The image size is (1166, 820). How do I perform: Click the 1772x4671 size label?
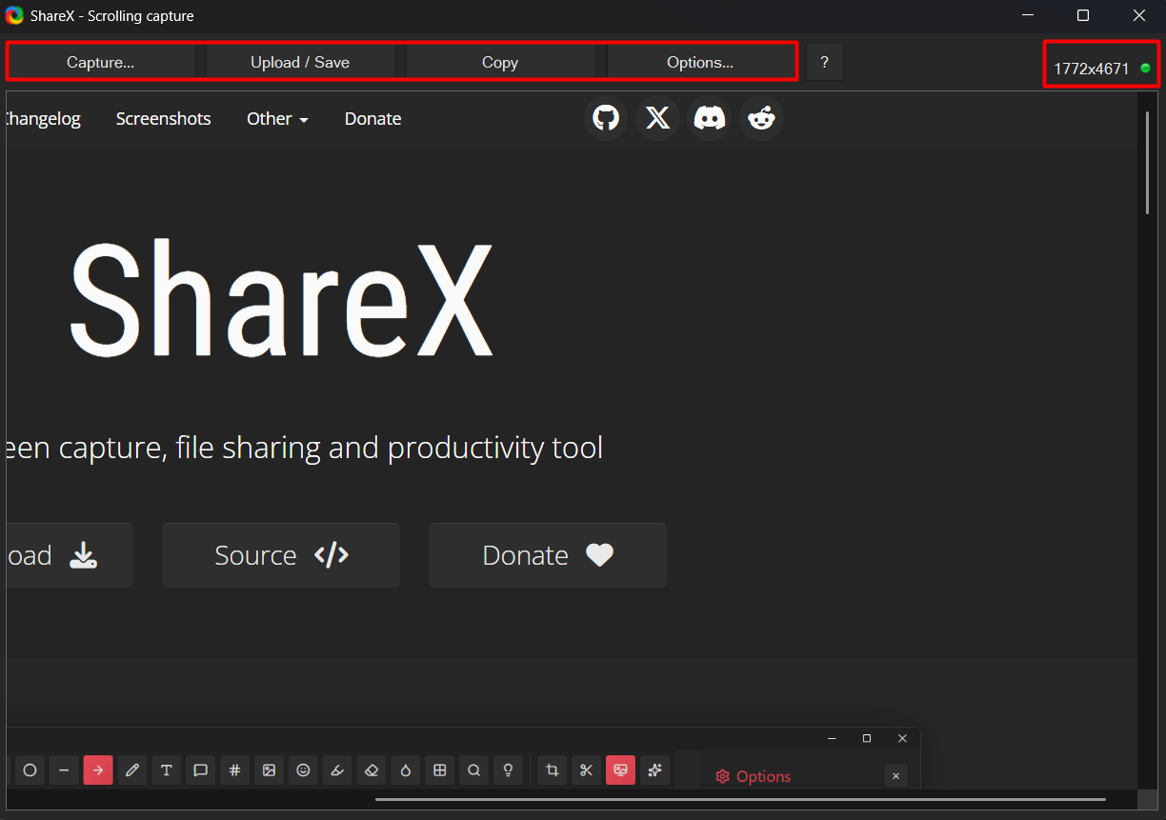1092,69
